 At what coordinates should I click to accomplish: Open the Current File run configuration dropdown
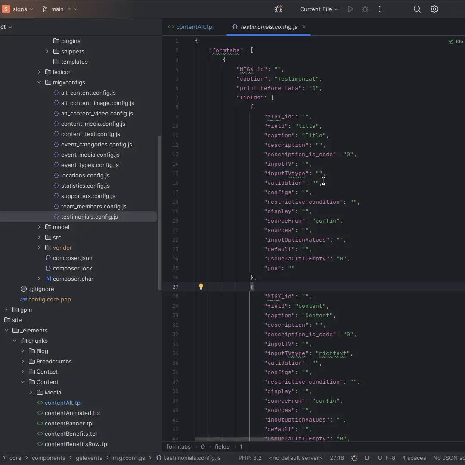point(319,9)
